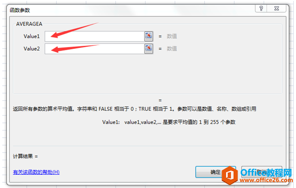Click the 数值 result text next to Value2

[x=172, y=48]
